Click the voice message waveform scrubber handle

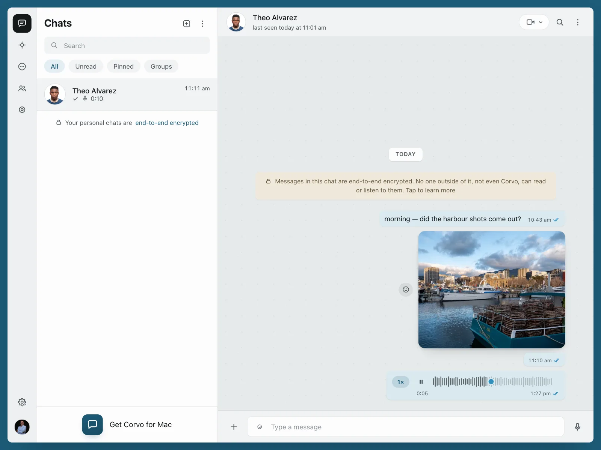[491, 382]
